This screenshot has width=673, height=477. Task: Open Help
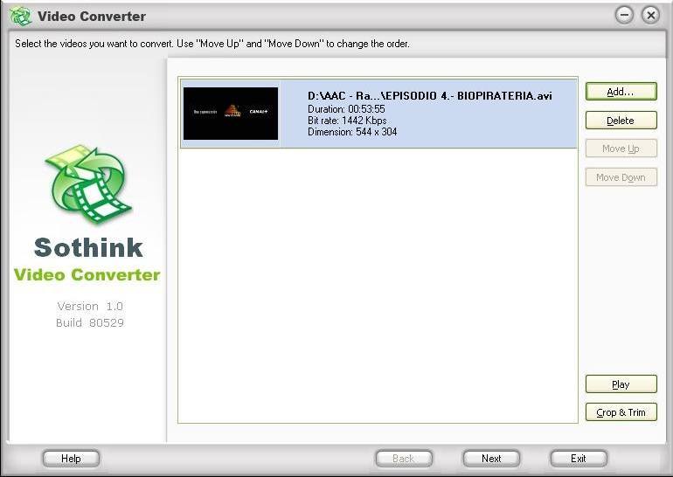(71, 459)
